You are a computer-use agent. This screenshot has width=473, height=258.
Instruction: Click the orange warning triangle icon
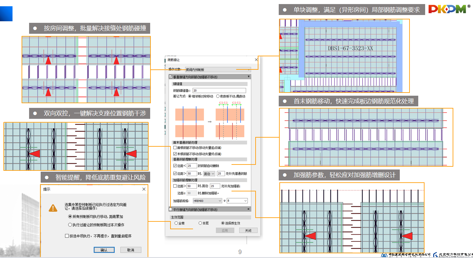click(x=53, y=208)
